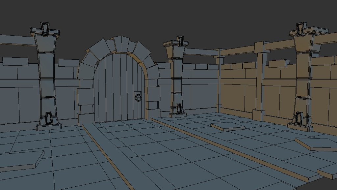Select the lantern at the leftmost pillar's base
This screenshot has width=337, height=190.
49,118
